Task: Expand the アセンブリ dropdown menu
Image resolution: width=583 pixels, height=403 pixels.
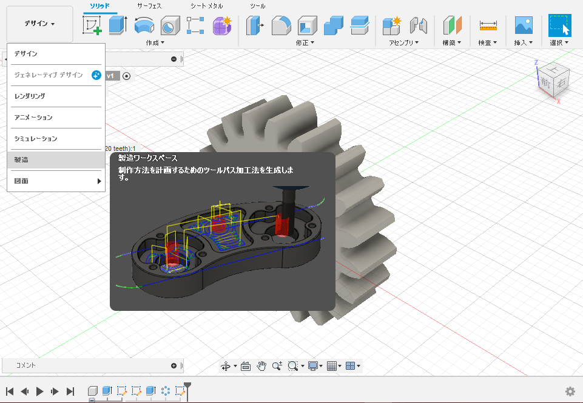Action: click(x=404, y=42)
